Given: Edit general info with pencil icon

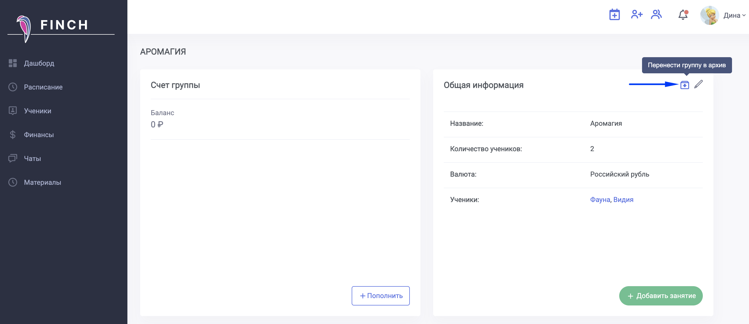Looking at the screenshot, I should (x=698, y=84).
